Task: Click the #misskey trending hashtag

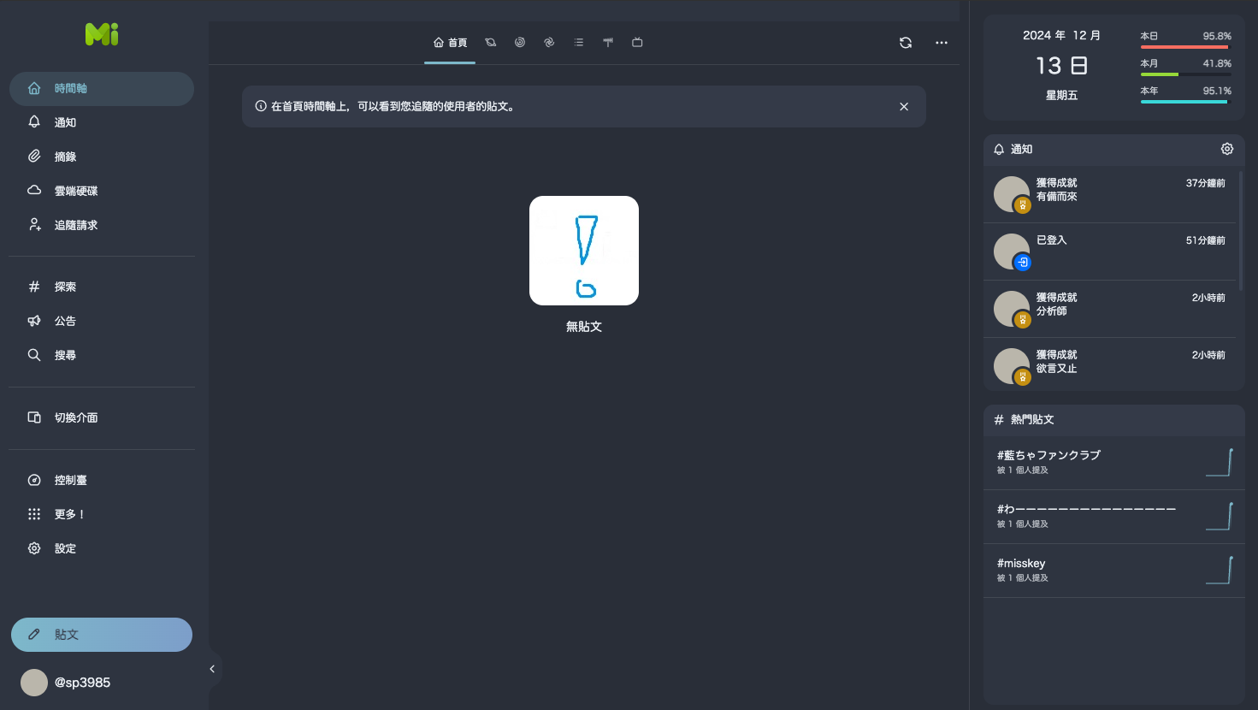Action: (1021, 564)
